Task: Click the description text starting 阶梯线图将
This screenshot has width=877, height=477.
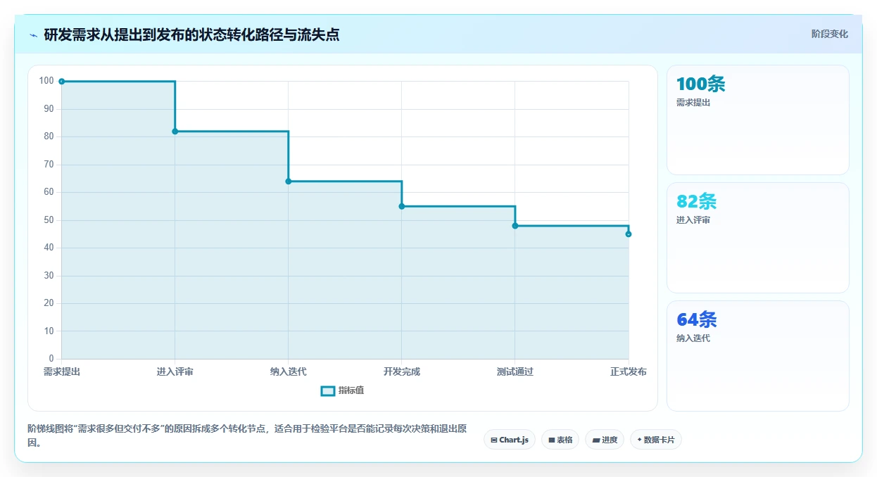Action: 247,435
